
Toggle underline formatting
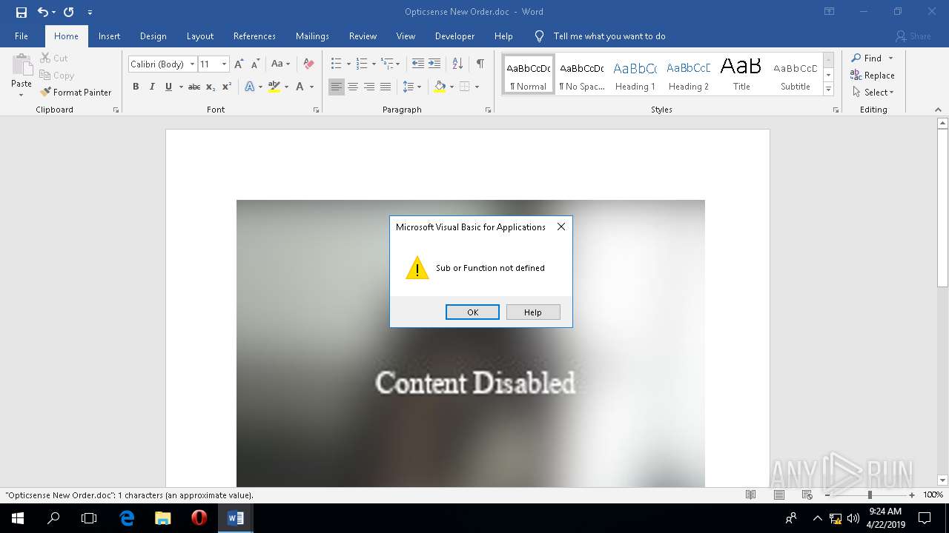(168, 87)
